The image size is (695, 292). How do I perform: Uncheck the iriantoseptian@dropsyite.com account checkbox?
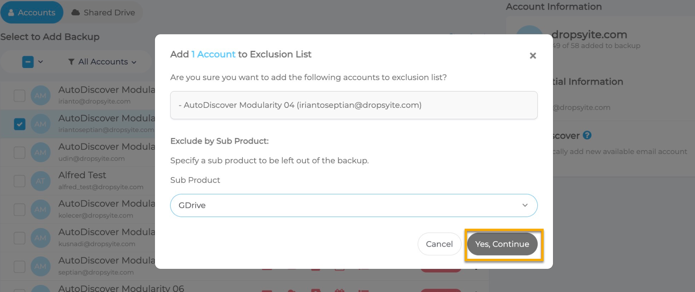point(20,124)
